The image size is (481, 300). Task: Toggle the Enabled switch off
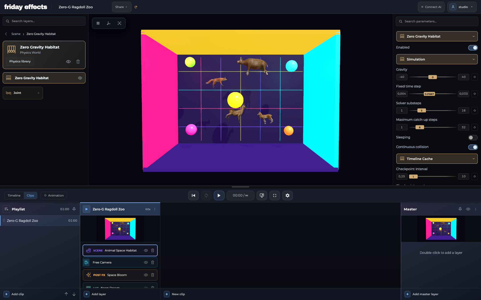[x=473, y=48]
